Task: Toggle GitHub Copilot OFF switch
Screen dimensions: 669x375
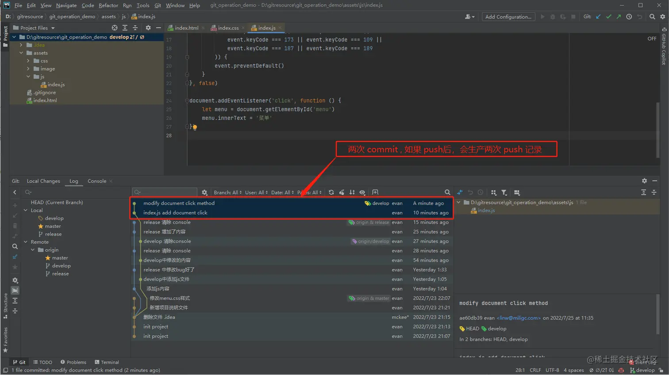Action: [651, 38]
